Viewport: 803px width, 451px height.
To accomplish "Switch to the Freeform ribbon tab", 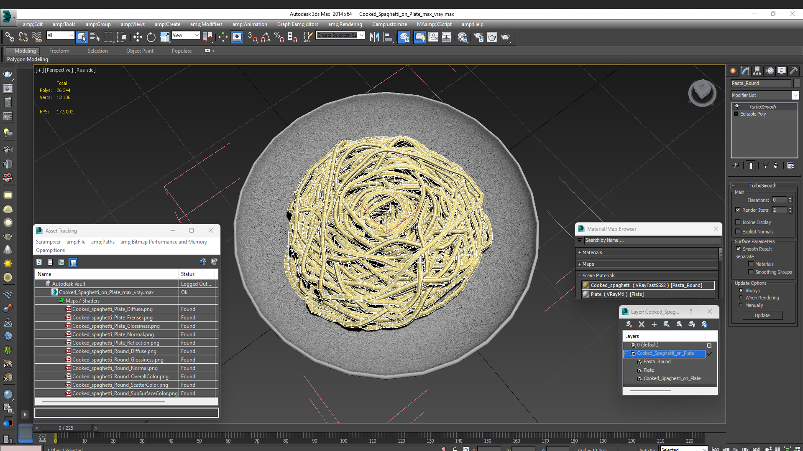I will point(59,51).
